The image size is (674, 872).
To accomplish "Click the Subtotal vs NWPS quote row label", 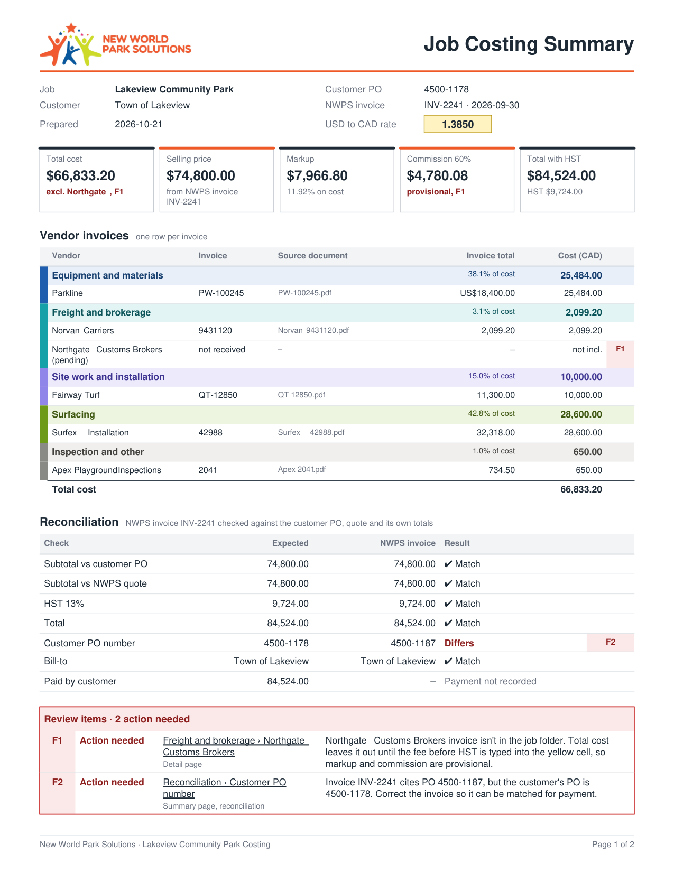I will pos(96,583).
